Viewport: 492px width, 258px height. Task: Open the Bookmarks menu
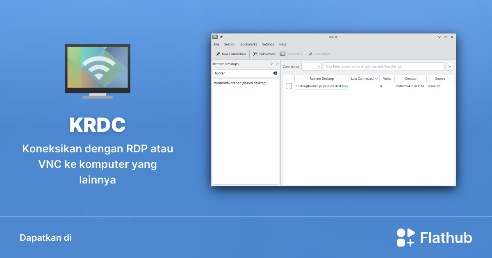point(249,44)
